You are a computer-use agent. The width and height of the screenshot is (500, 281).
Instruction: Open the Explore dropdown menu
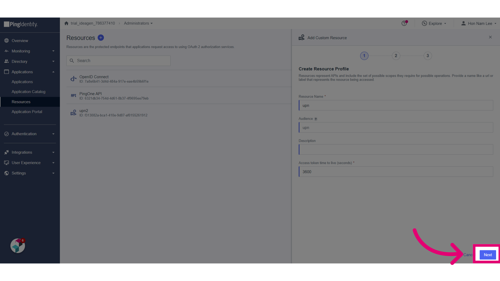pyautogui.click(x=434, y=23)
